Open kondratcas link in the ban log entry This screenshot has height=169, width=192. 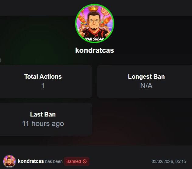pos(31,161)
